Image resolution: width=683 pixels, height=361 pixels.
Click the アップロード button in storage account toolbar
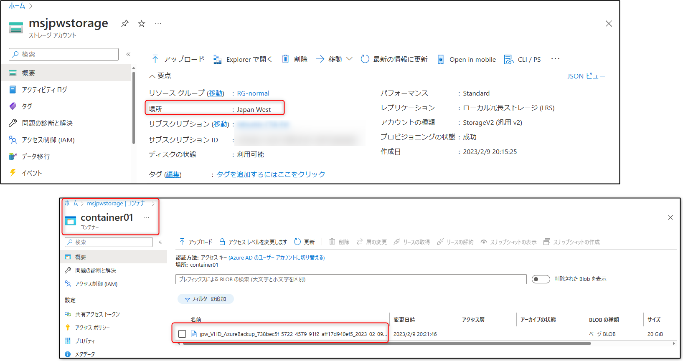(x=178, y=59)
